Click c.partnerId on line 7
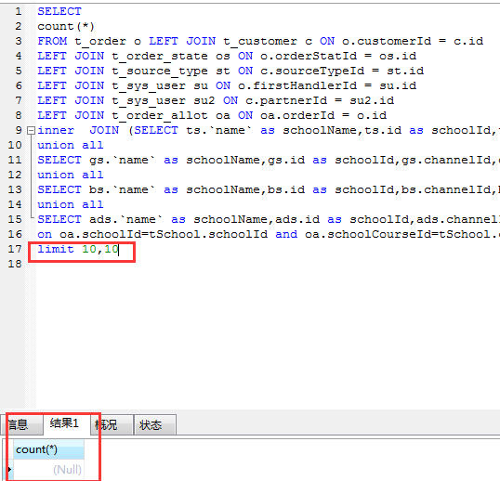The height and width of the screenshot is (481, 500). click(286, 101)
